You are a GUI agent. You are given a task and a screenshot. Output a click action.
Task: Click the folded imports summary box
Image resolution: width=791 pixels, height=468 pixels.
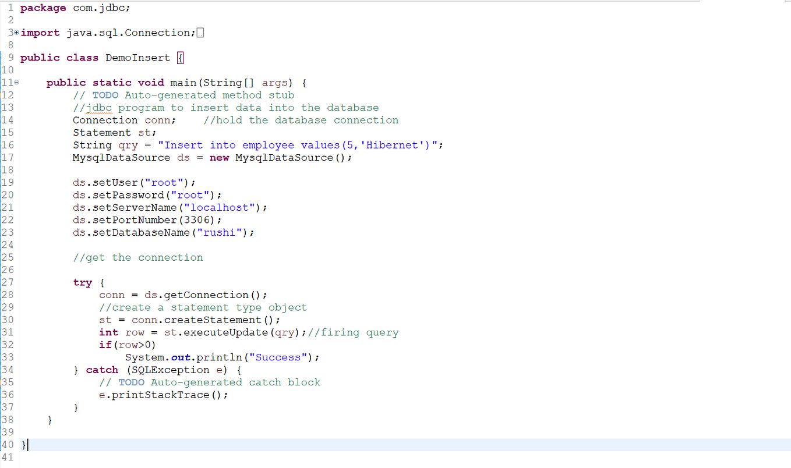tap(200, 32)
